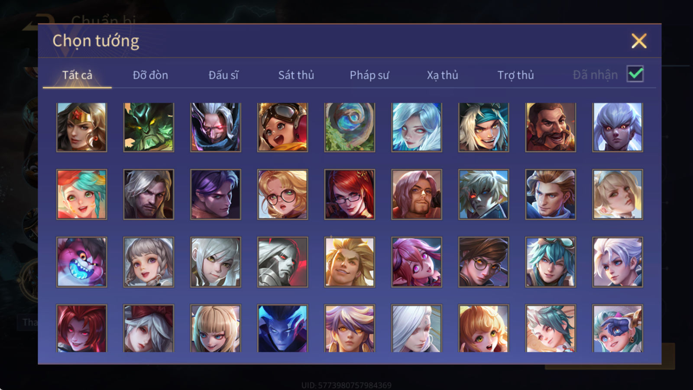Choose the swirling nature spirit hero portrait
Image resolution: width=693 pixels, height=390 pixels.
point(350,127)
